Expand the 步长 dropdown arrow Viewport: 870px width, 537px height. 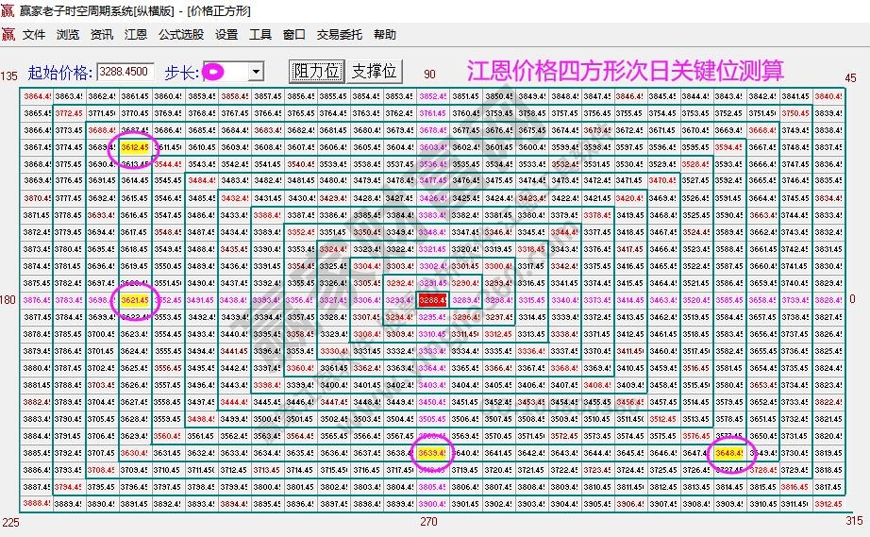point(256,72)
